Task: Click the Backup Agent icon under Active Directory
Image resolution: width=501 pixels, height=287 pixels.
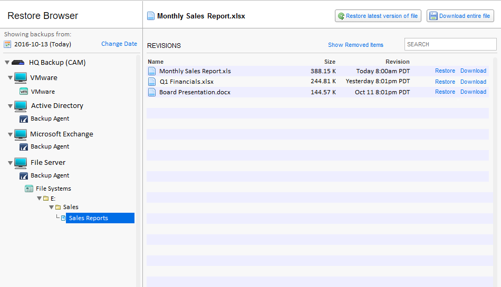Action: (x=24, y=119)
